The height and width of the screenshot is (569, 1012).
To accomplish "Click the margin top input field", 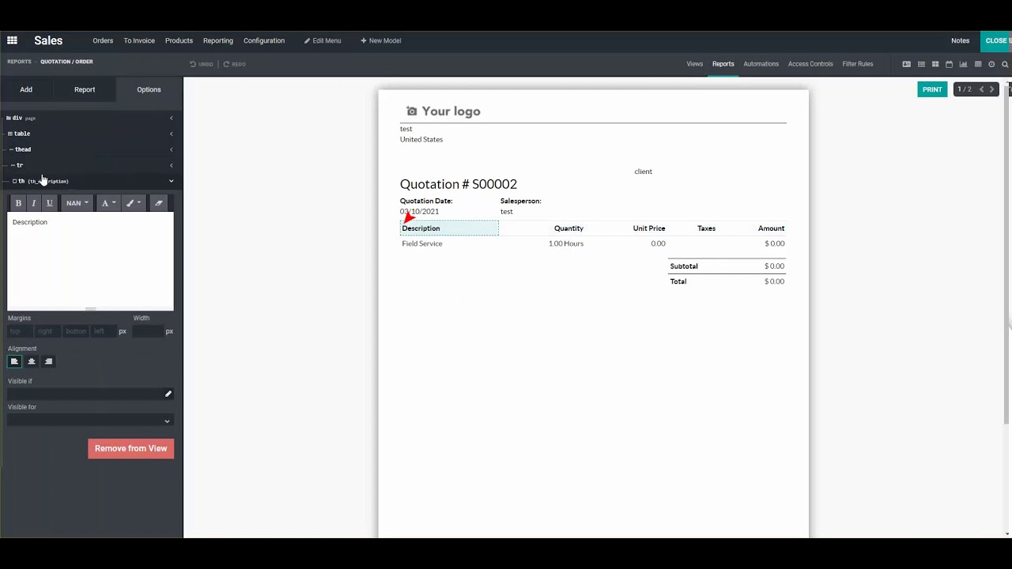I will (x=19, y=331).
